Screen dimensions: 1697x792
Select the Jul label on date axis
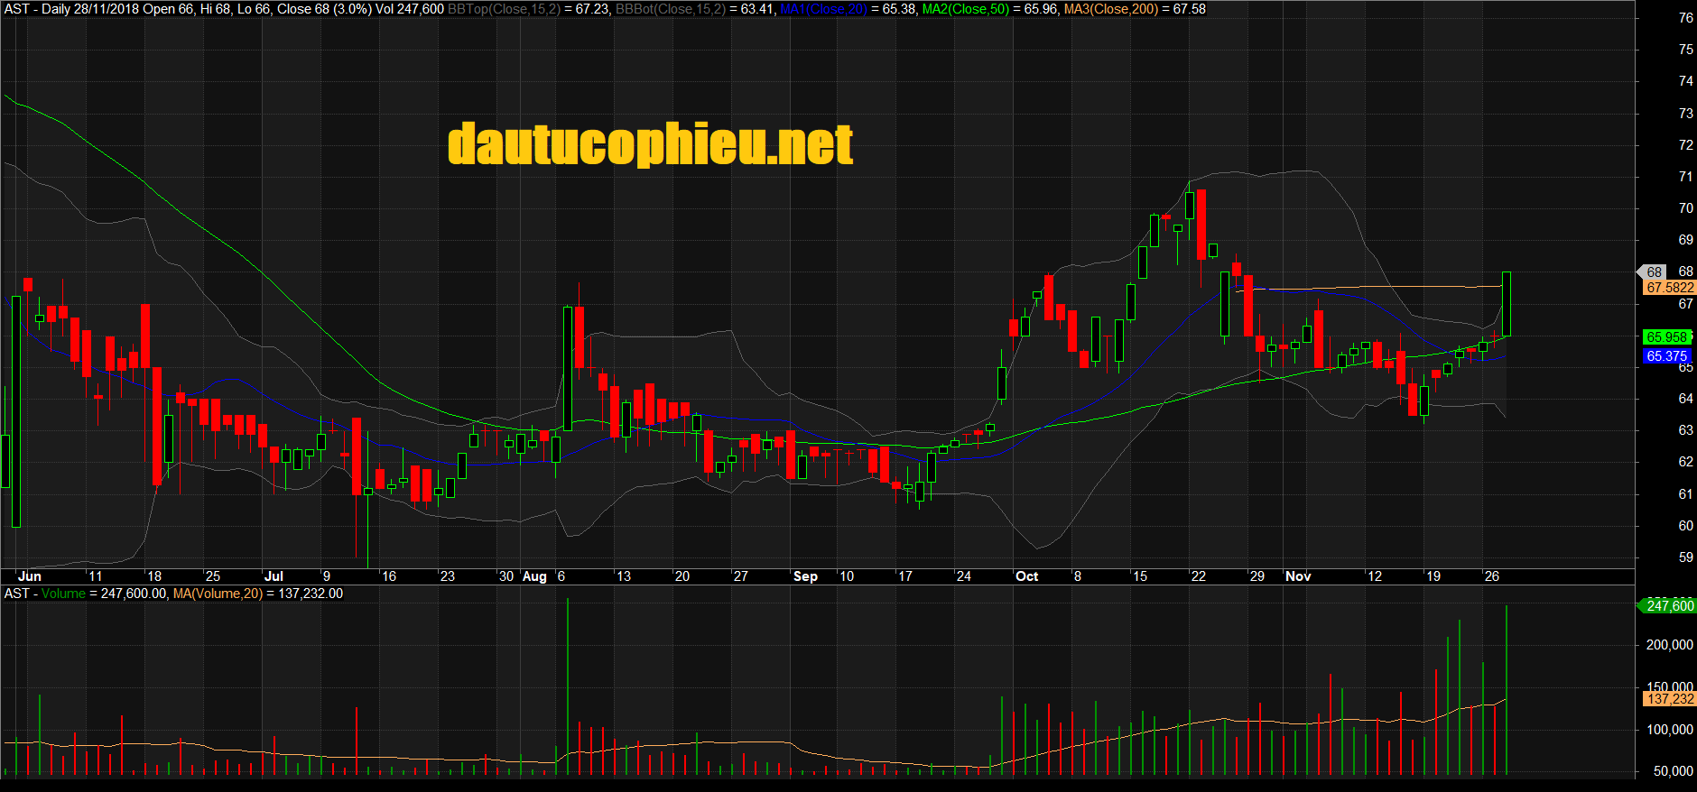pyautogui.click(x=274, y=576)
